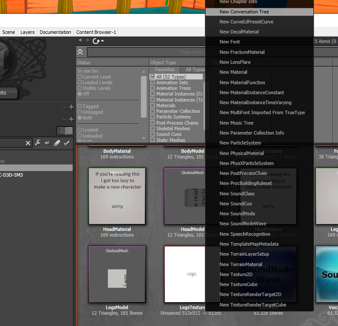Viewport: 338px width, 326px height.
Task: Switch to the Content Browser-1 tab
Action: click(96, 32)
